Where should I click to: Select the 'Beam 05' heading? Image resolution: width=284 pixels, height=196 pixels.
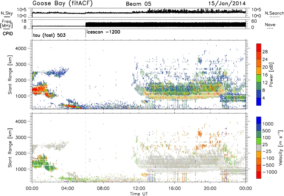[x=138, y=4]
